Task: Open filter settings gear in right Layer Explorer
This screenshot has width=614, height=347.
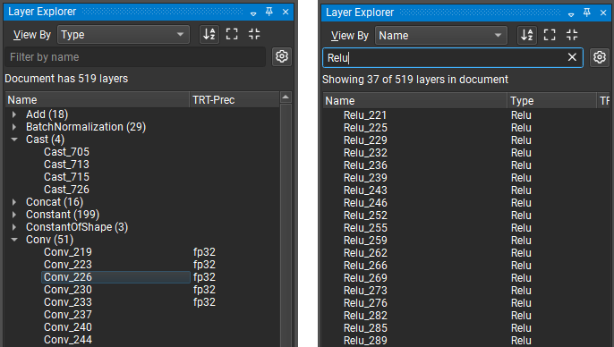Action: point(600,57)
